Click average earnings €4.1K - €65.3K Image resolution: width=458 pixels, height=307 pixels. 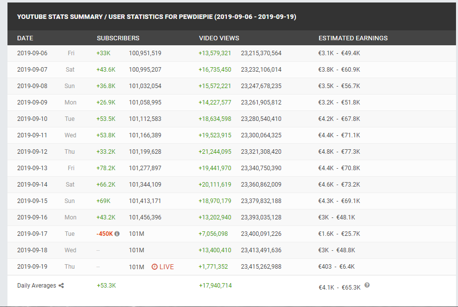tap(340, 288)
